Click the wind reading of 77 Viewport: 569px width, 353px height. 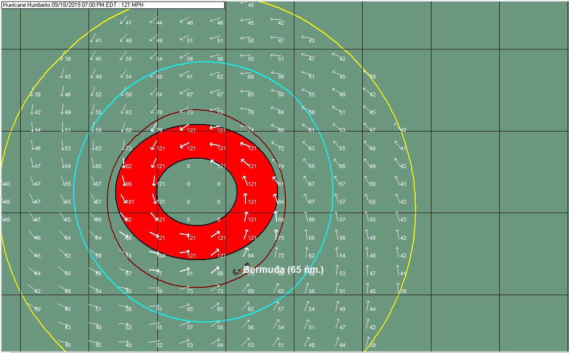pos(159,273)
